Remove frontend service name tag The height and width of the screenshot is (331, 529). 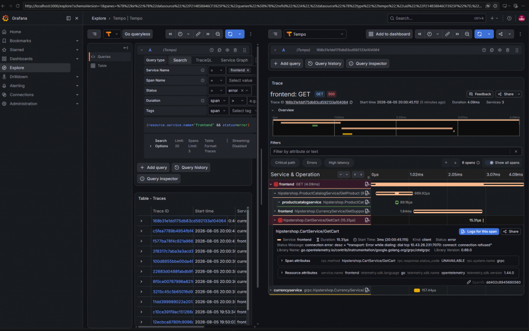[248, 70]
